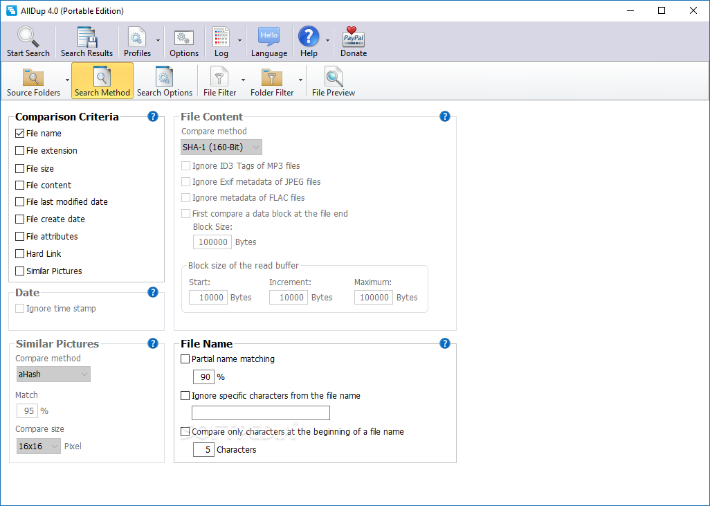710x506 pixels.
Task: Click the read buffer Increment bytes field
Action: [x=289, y=297]
